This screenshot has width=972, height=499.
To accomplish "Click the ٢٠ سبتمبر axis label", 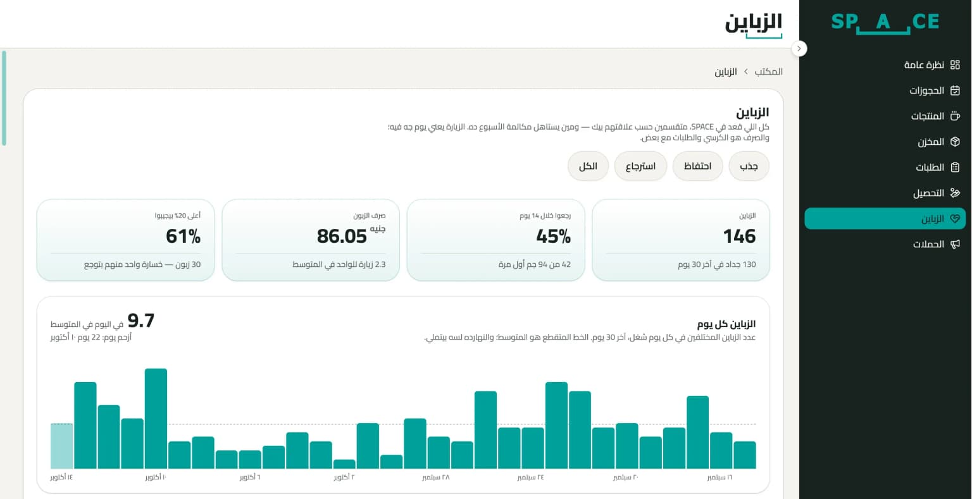I will click(x=626, y=477).
